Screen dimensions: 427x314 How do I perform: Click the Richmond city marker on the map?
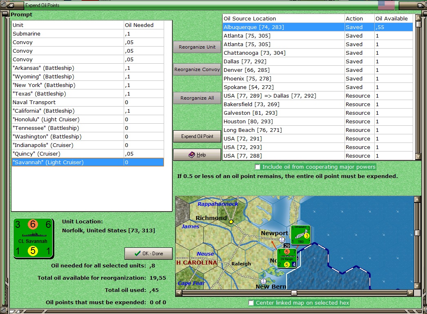pyautogui.click(x=231, y=222)
